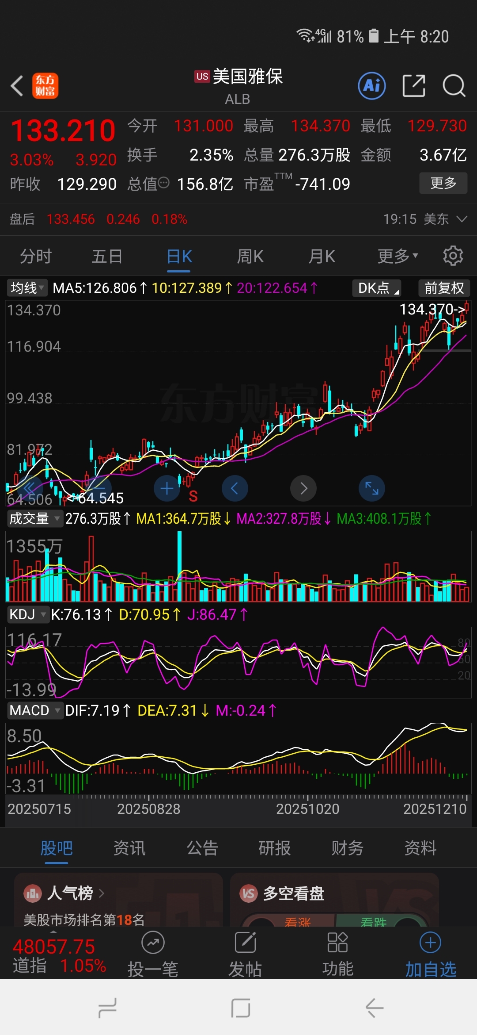Open 道指 index ticker 48057.75
477x1035 pixels.
click(54, 947)
